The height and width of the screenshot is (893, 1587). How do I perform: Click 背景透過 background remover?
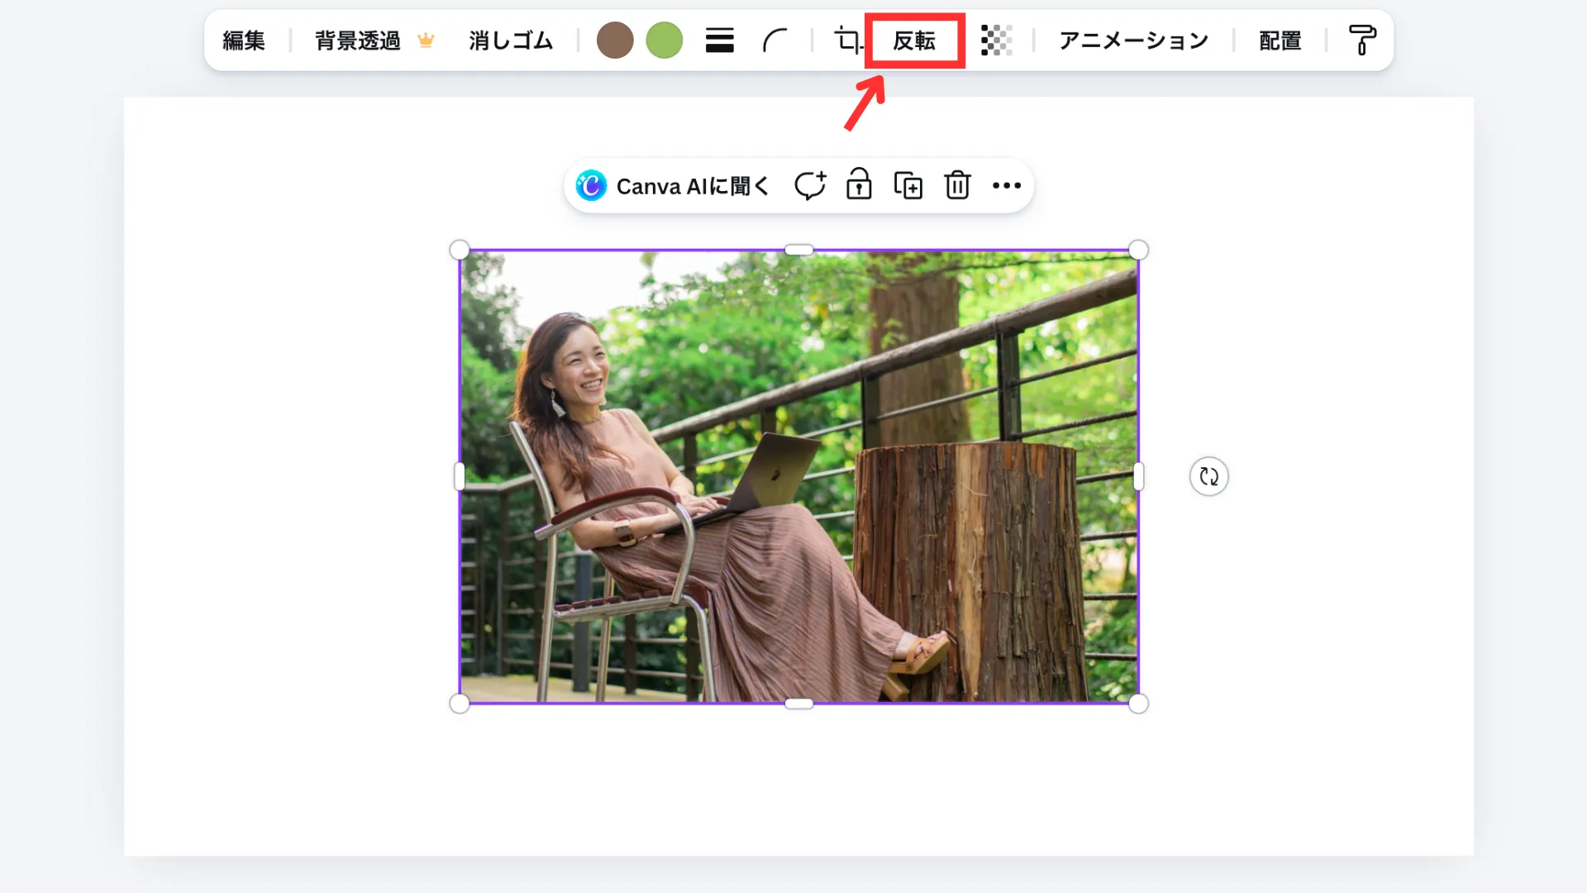(357, 41)
